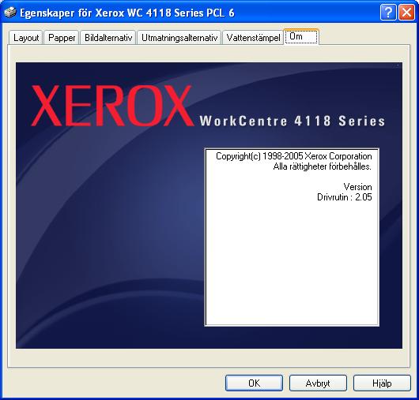Click the WorkCentre 4118 Series text
The height and width of the screenshot is (400, 419).
tap(293, 121)
